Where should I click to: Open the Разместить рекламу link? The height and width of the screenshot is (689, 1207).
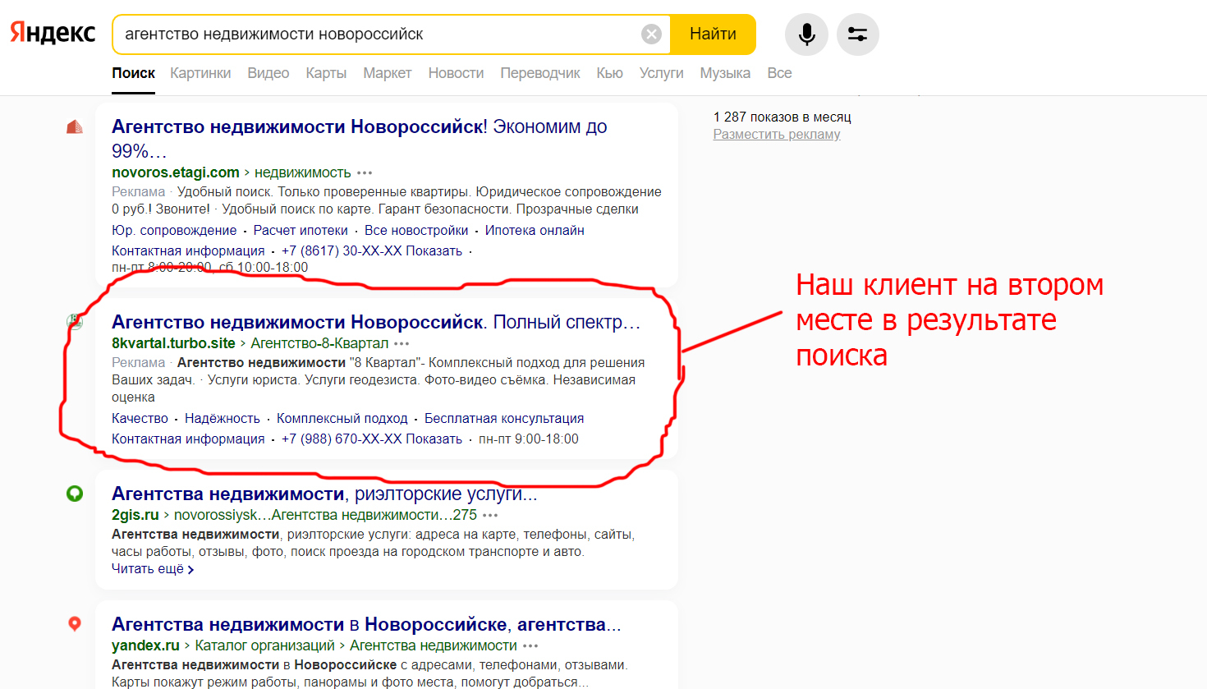click(777, 135)
